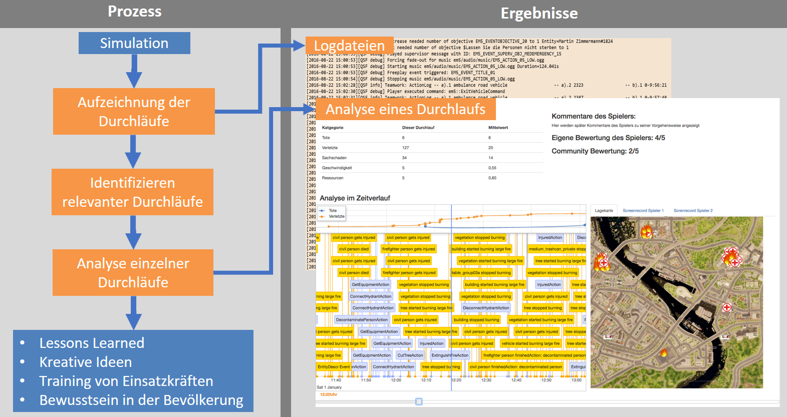Click the Aufzeichnung der Durchläufe box
Image resolution: width=787 pixels, height=417 pixels.
[x=134, y=111]
